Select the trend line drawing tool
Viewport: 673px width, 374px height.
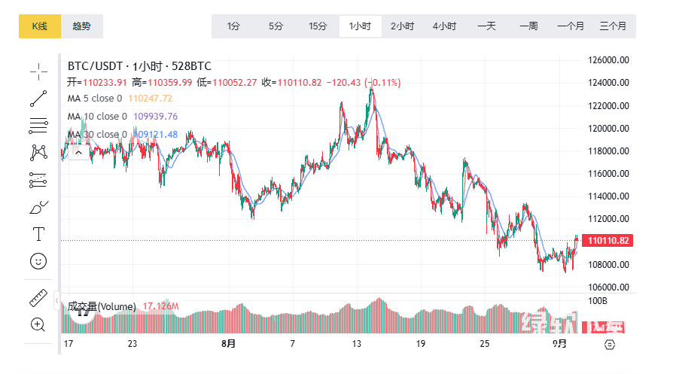(x=38, y=99)
